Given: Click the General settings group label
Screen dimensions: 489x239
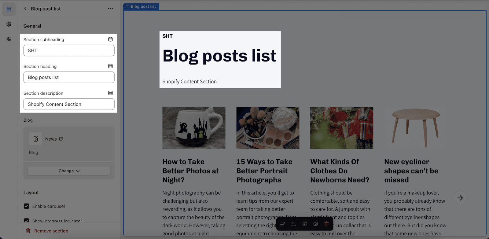Looking at the screenshot, I should tap(32, 26).
